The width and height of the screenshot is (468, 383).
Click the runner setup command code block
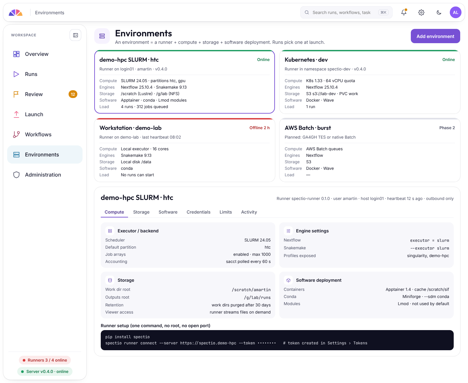[277, 340]
